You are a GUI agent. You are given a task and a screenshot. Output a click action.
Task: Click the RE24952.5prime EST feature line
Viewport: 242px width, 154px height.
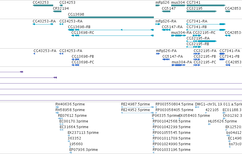tap(137, 113)
